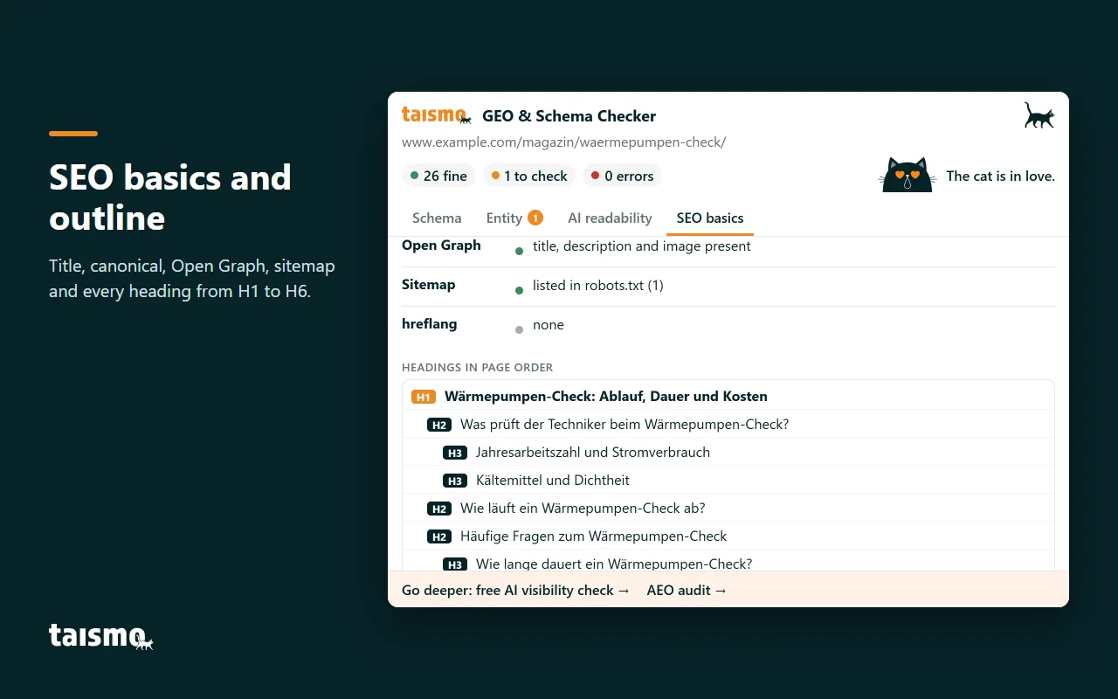
Task: Switch to the Entity tab
Action: 514,218
